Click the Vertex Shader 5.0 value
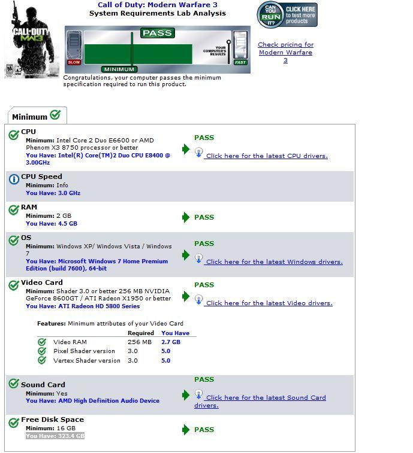 coord(165,361)
